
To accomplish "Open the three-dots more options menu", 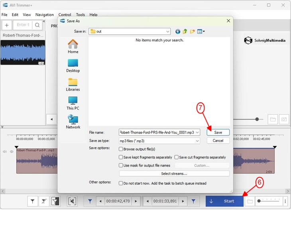I will click(285, 201).
